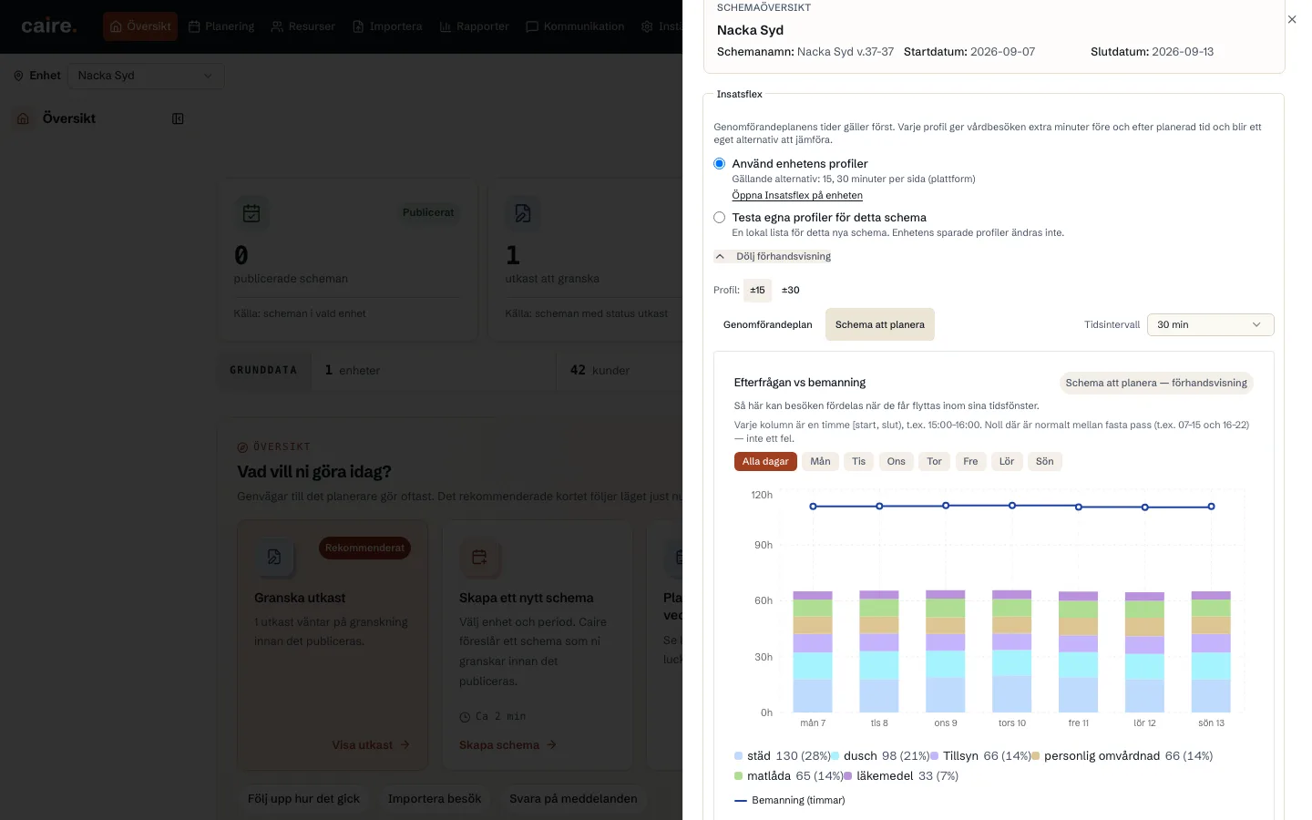The width and height of the screenshot is (1312, 820).
Task: Close the Schemaöversikt side panel
Action: pyautogui.click(x=1292, y=19)
